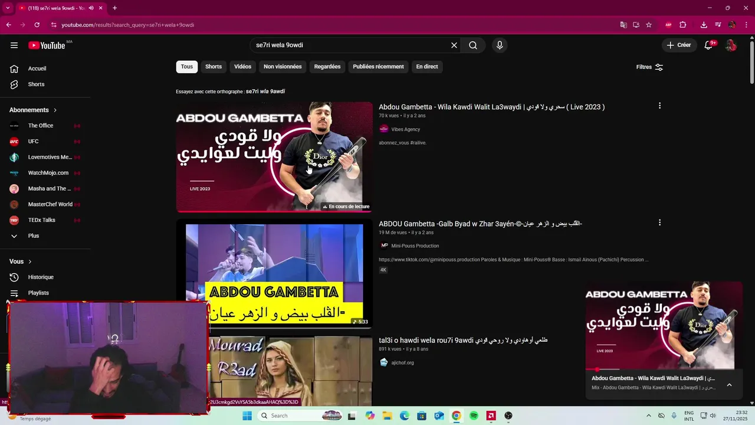This screenshot has height=425, width=755.
Task: Show hidden system tray icons
Action: tap(649, 416)
